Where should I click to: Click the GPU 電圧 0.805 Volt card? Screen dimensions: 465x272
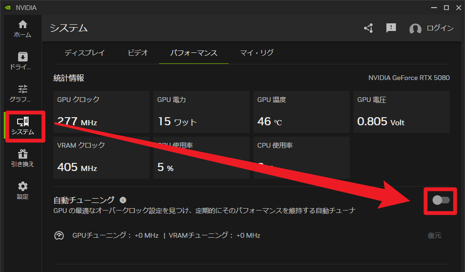(x=402, y=112)
